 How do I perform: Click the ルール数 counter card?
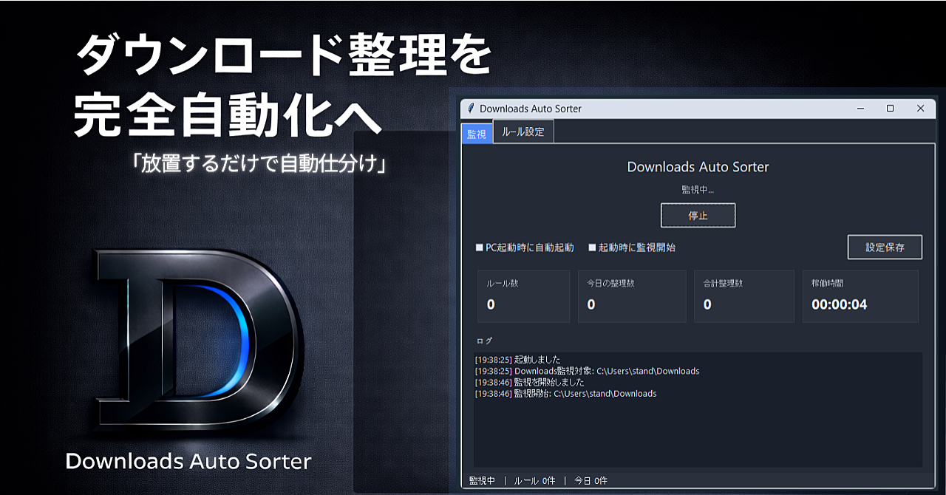pos(523,296)
